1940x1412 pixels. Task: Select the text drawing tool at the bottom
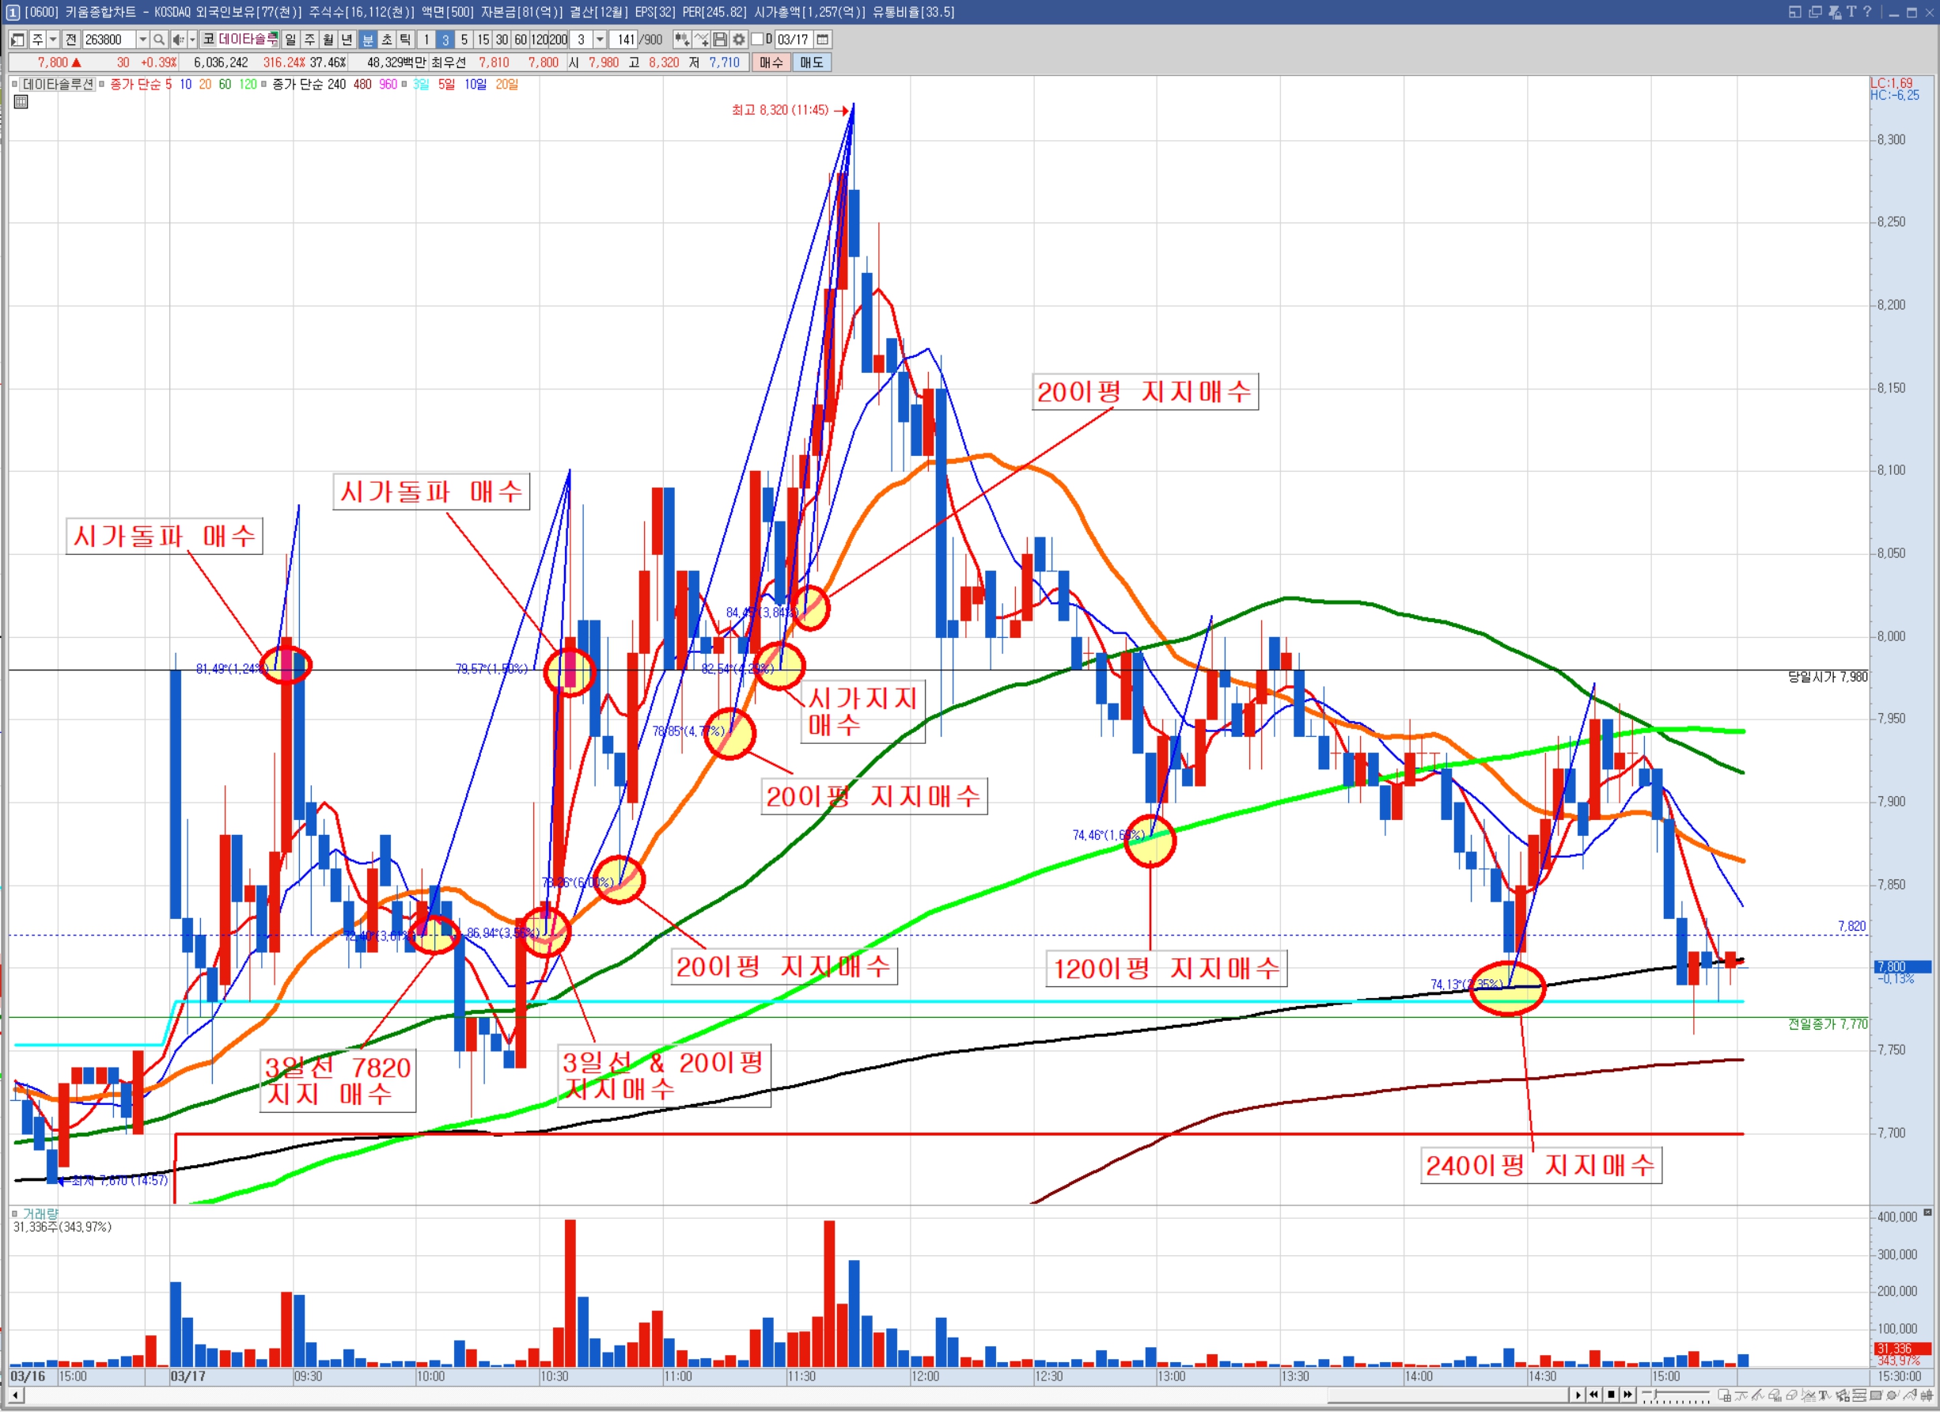1824,1395
